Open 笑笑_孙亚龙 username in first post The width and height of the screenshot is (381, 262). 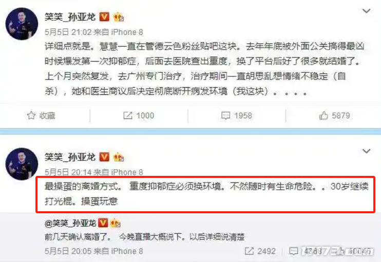(x=70, y=17)
